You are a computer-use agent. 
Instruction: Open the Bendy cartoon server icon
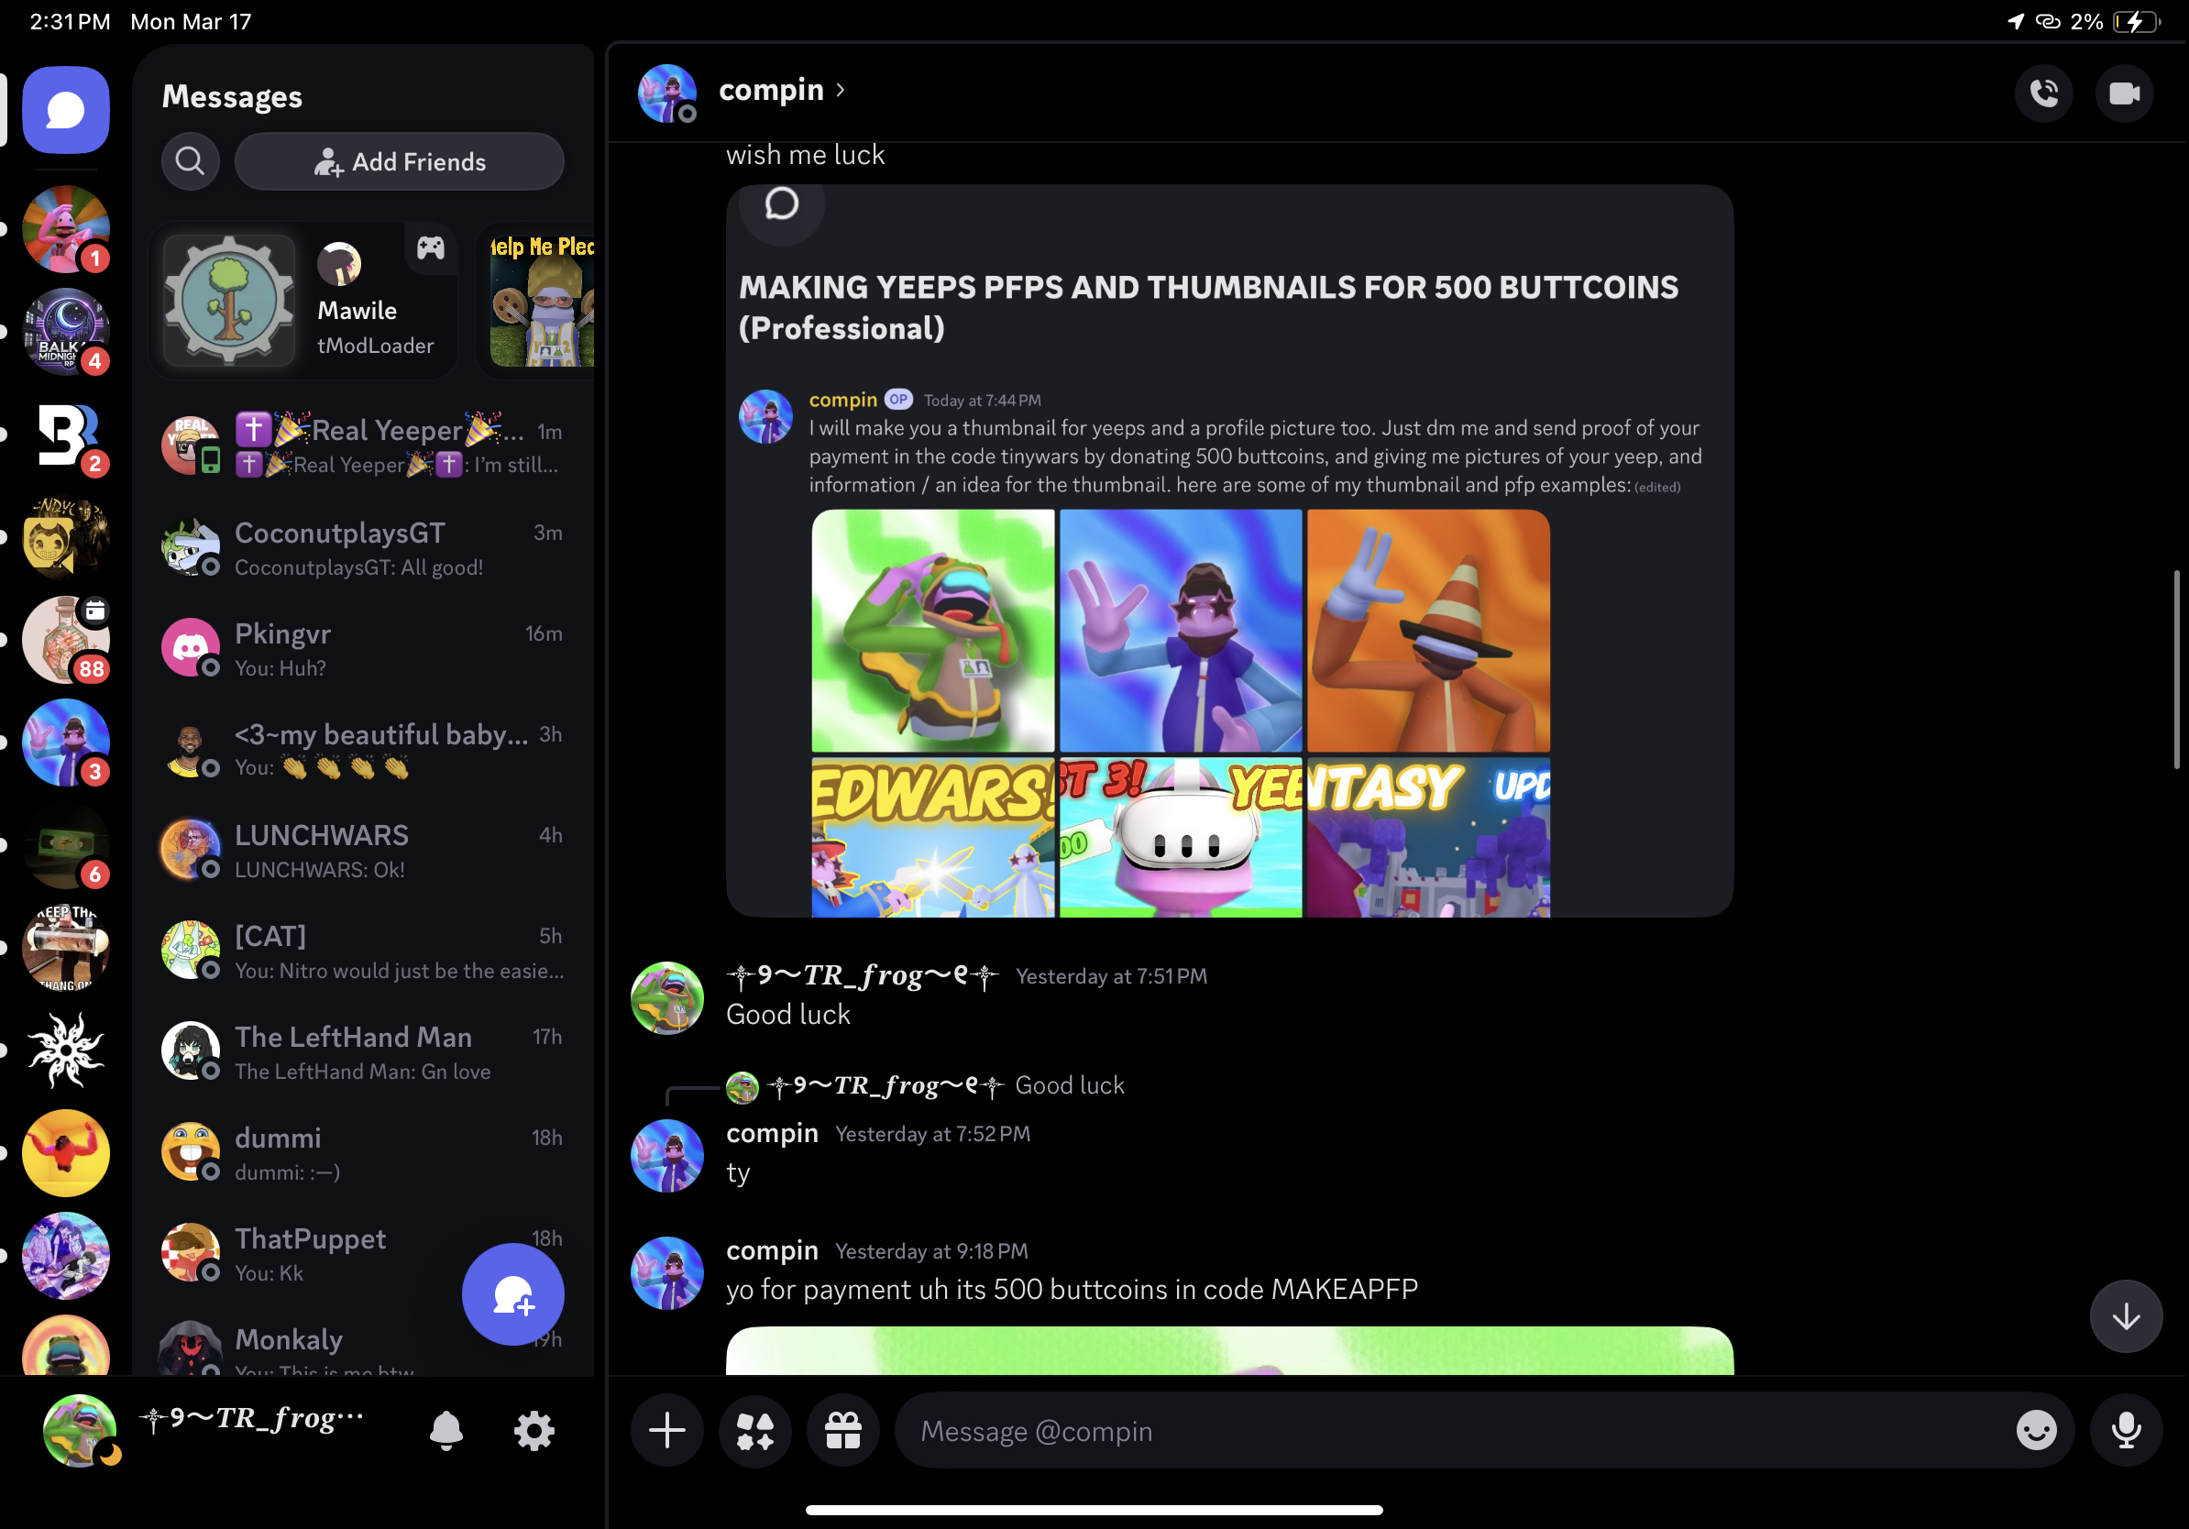(66, 536)
